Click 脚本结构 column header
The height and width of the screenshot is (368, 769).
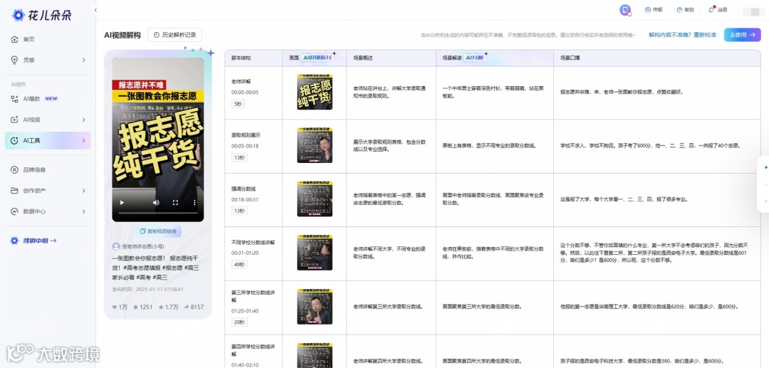click(x=241, y=58)
